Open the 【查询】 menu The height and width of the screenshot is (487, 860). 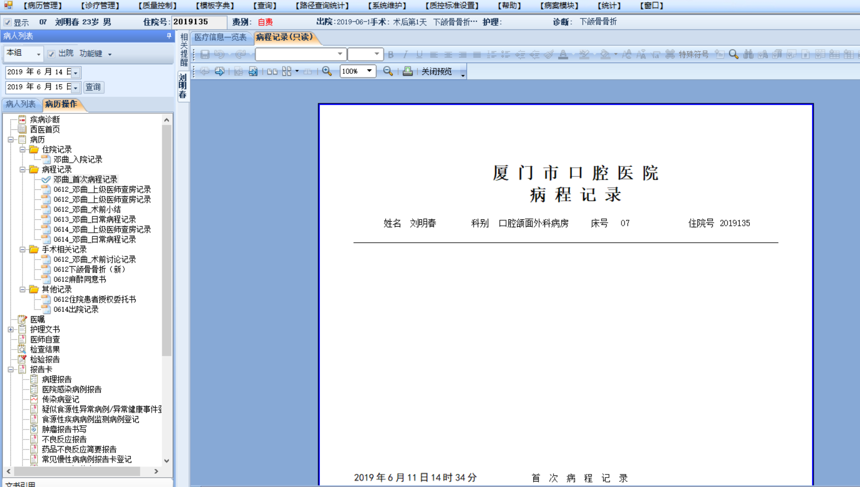point(265,5)
